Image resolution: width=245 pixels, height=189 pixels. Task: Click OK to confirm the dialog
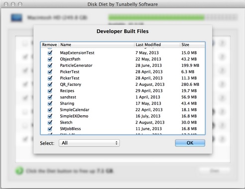[x=190, y=143]
